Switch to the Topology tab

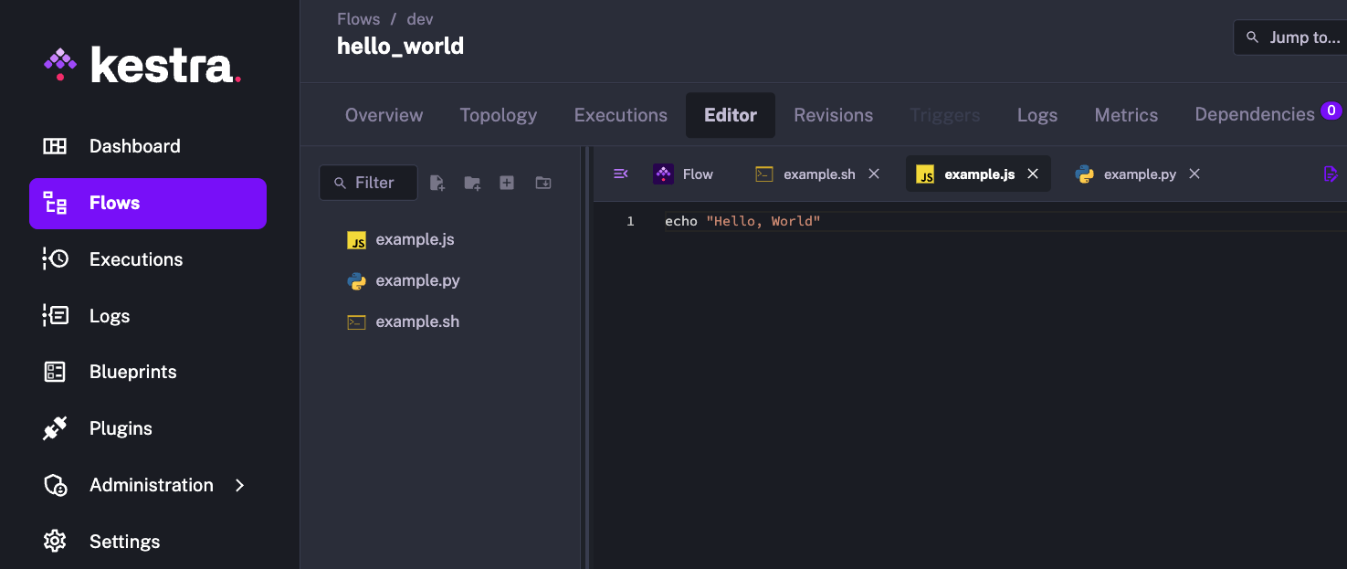498,114
